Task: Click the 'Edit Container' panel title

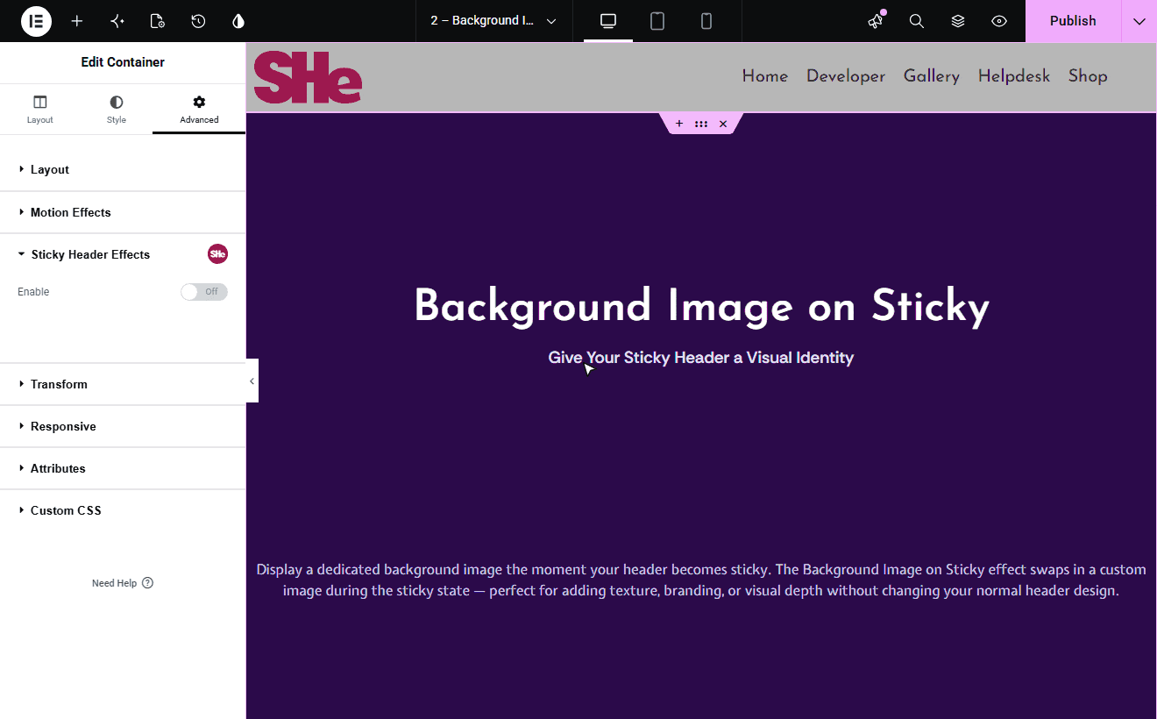Action: (123, 62)
